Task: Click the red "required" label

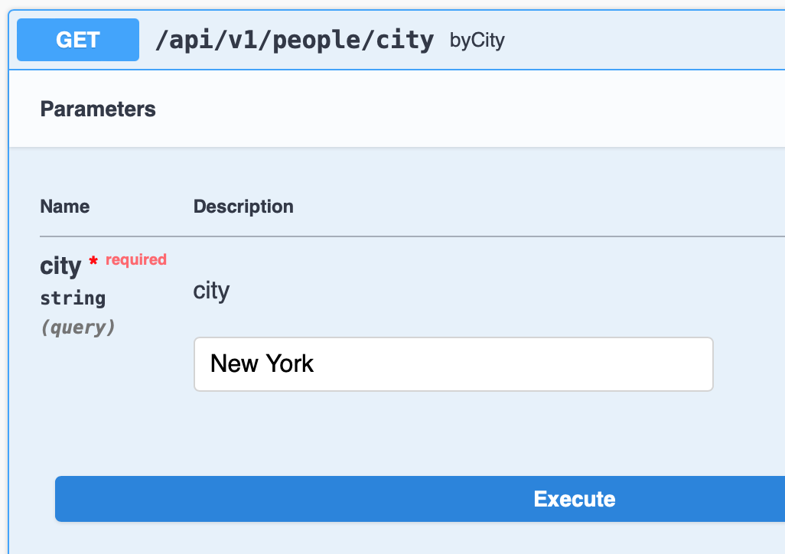Action: point(136,260)
